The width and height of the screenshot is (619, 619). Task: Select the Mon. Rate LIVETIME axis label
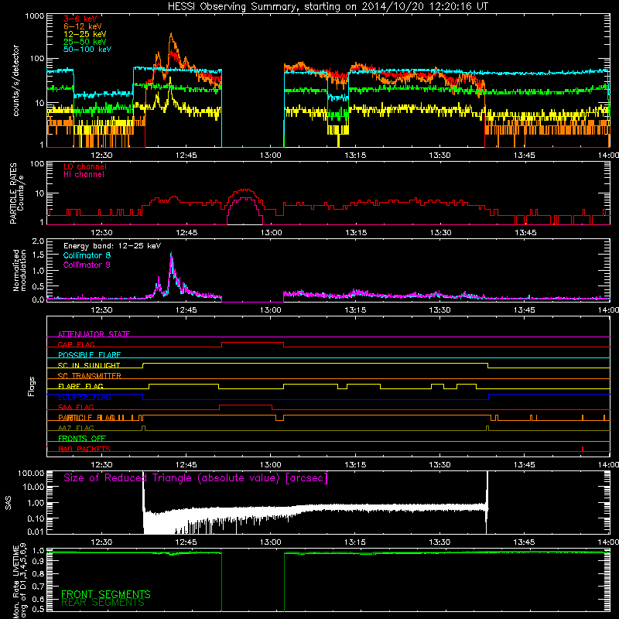pyautogui.click(x=19, y=581)
